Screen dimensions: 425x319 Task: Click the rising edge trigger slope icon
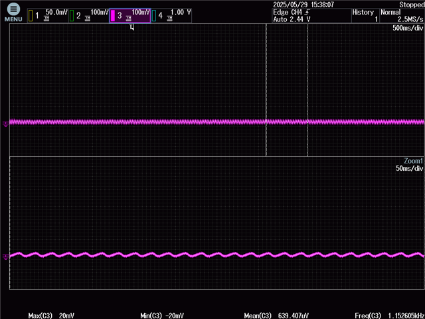click(307, 12)
